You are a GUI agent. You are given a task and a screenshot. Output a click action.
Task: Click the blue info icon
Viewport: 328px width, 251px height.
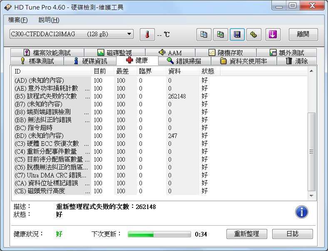point(301,212)
